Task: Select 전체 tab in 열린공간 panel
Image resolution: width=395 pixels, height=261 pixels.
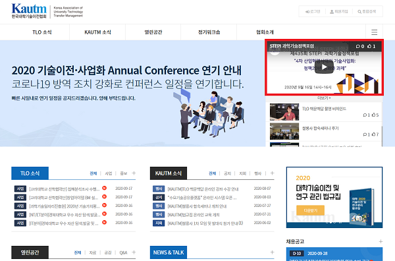Action: (78, 252)
